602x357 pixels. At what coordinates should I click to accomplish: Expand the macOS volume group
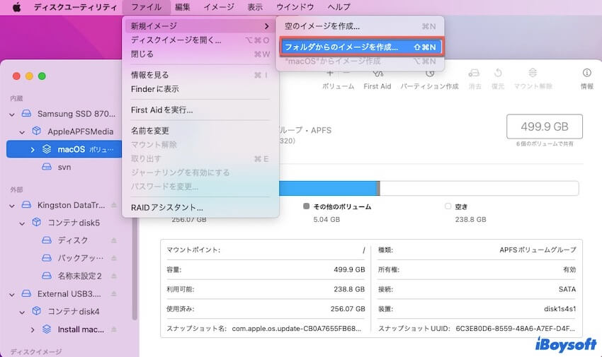(33, 150)
